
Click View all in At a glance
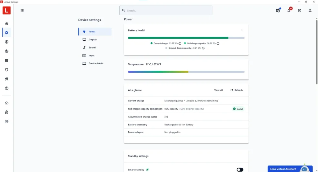click(218, 90)
